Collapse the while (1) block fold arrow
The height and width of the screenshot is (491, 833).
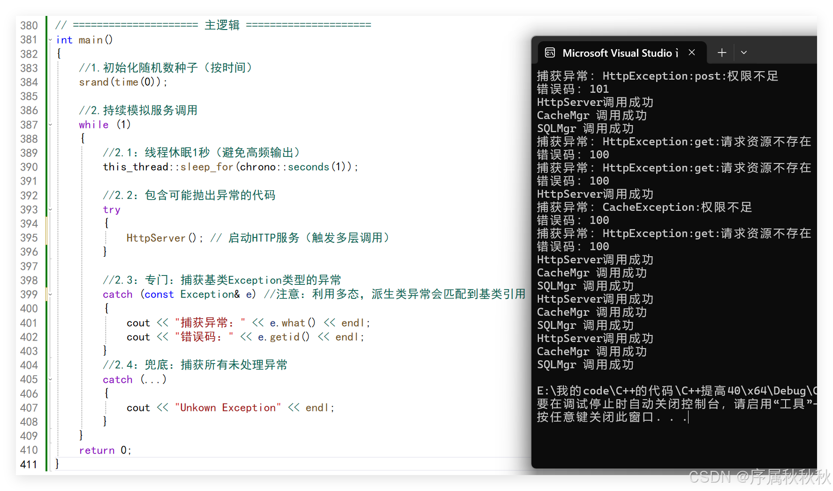click(x=50, y=125)
